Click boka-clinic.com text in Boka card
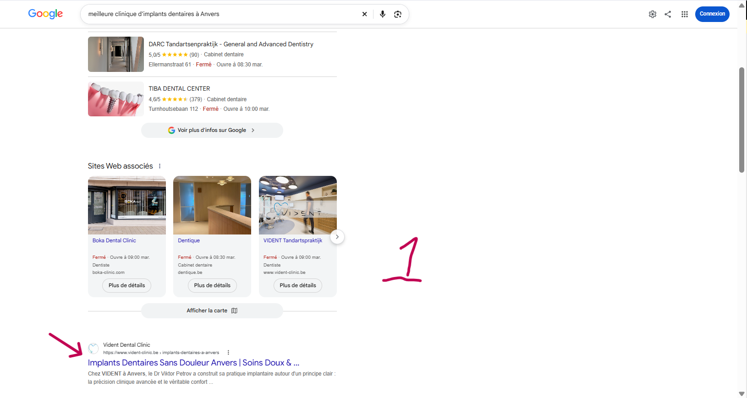The width and height of the screenshot is (747, 398). pyautogui.click(x=109, y=273)
